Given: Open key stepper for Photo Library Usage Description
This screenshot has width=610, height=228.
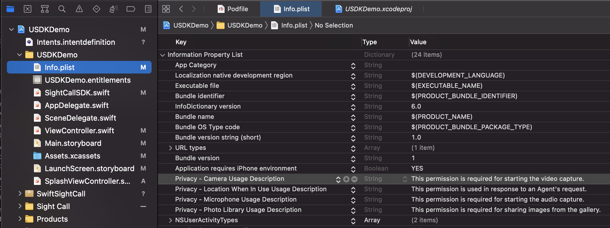Looking at the screenshot, I should point(353,210).
